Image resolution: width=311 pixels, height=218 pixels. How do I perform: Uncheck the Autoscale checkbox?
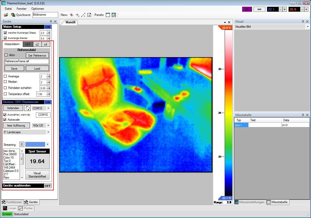pyautogui.click(x=5, y=120)
